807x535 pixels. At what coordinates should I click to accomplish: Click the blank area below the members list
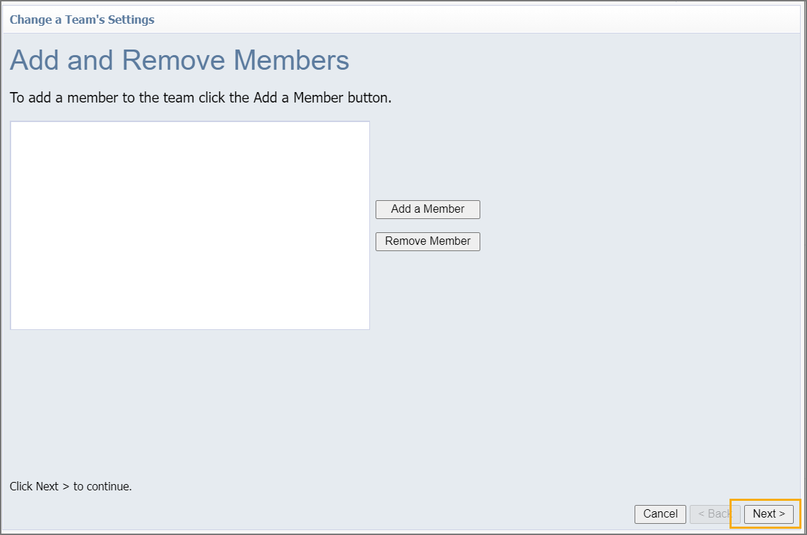click(x=190, y=398)
